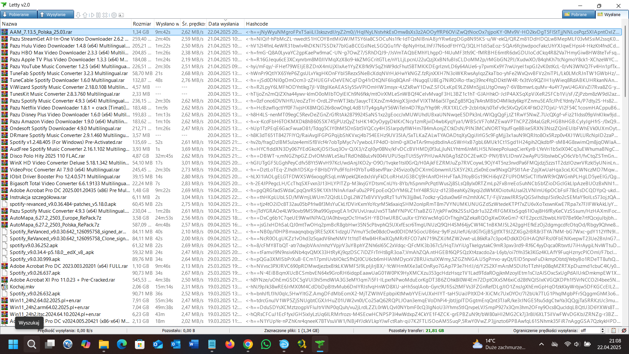Select row TuneFab Spotify Music Converter 3.2.3
Viewport: 629px width, 354px height.
point(311,73)
